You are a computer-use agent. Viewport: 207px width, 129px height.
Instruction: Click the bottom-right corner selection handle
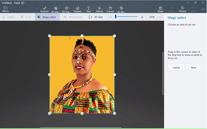point(114,113)
